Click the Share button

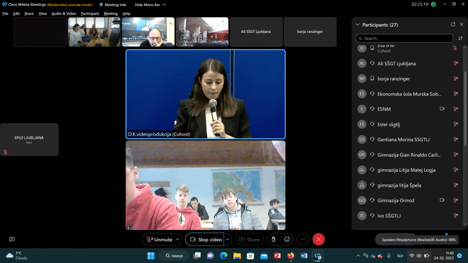(x=250, y=239)
